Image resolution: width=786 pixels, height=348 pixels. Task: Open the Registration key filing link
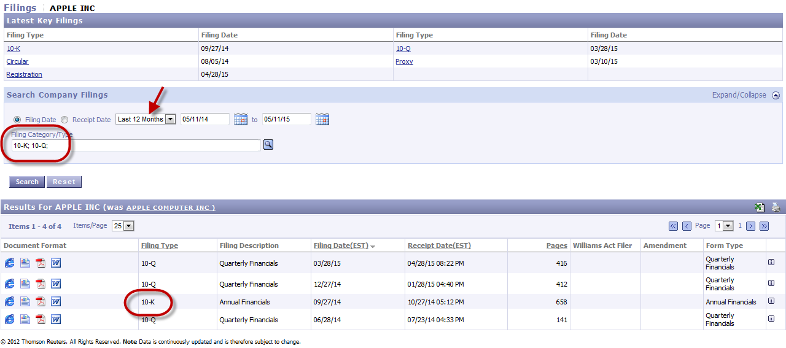point(25,74)
